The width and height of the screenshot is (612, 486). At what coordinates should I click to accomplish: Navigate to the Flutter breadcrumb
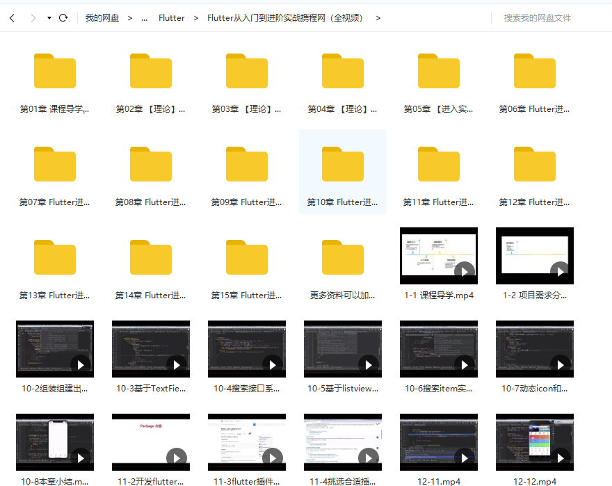click(x=171, y=17)
